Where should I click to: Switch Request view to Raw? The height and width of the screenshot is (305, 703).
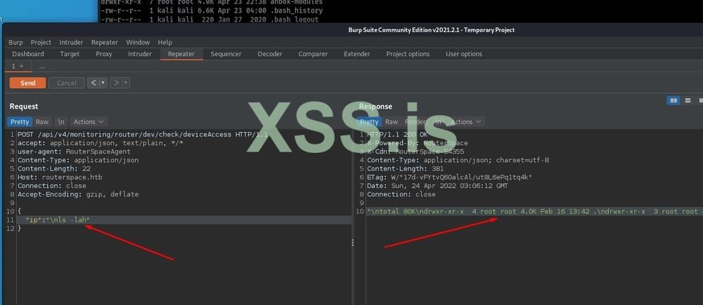pyautogui.click(x=42, y=121)
